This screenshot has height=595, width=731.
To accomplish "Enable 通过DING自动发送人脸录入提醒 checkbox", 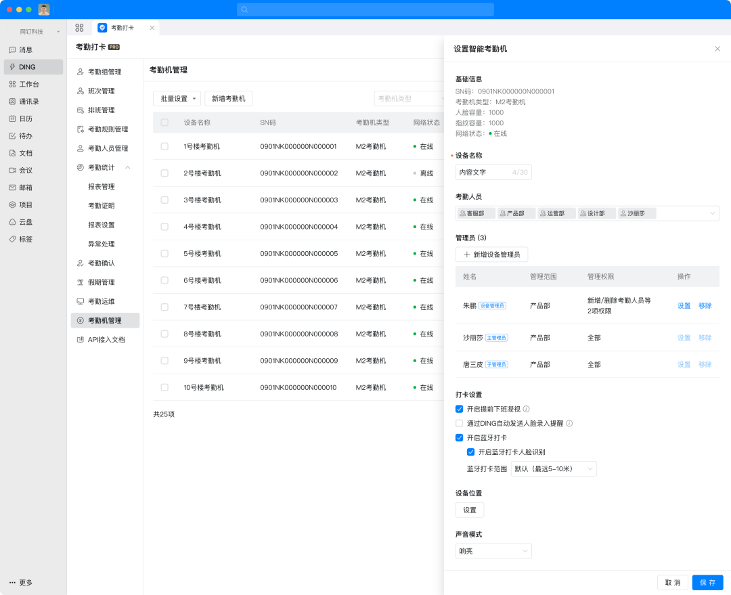I will click(460, 424).
